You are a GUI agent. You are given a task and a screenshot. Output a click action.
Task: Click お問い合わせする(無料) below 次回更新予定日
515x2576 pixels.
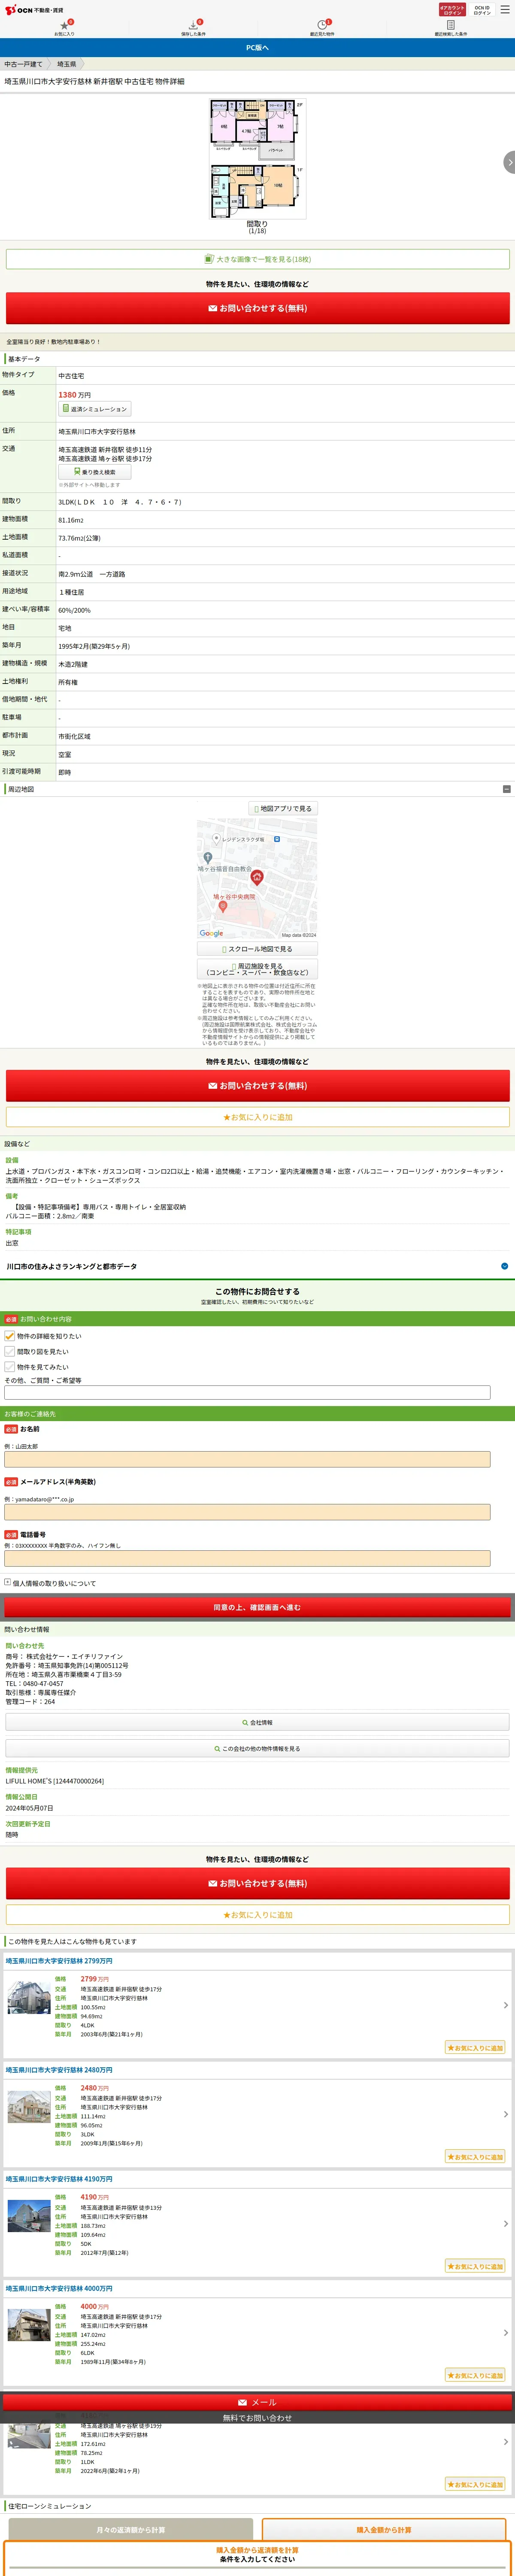click(257, 1883)
